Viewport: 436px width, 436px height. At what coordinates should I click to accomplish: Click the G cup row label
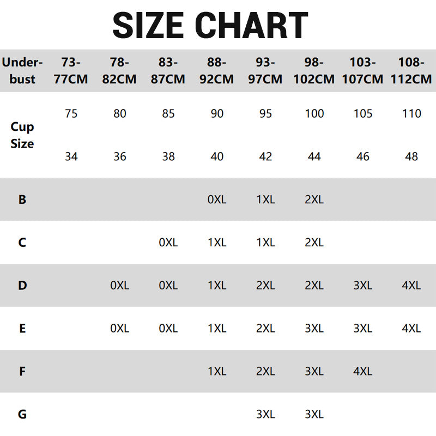pyautogui.click(x=22, y=415)
